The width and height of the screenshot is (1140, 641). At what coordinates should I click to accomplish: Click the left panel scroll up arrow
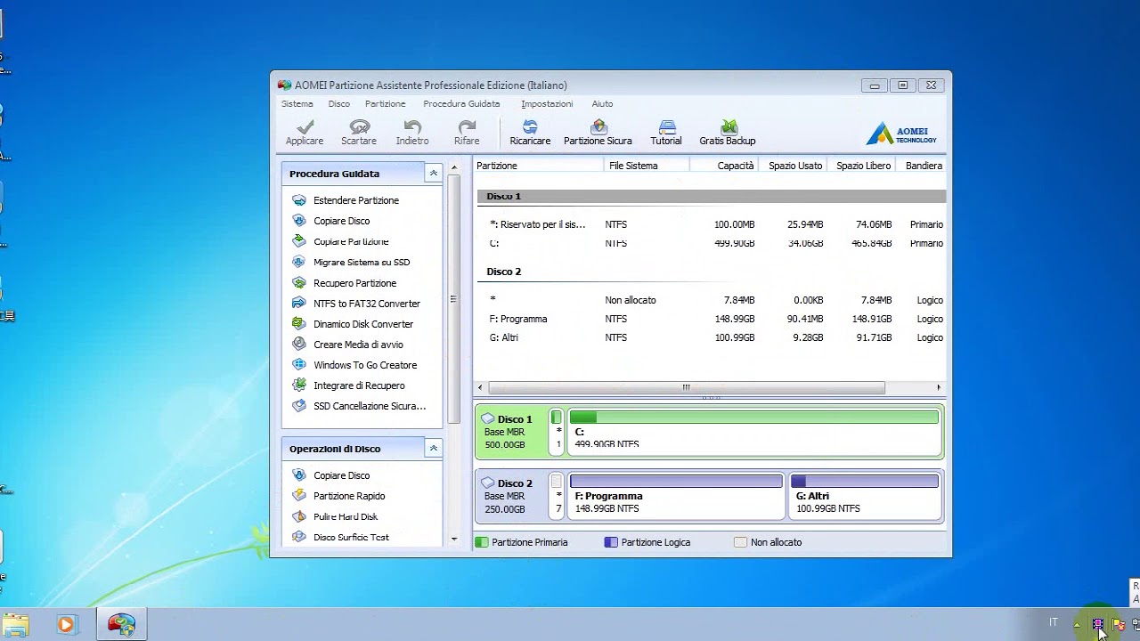pos(453,167)
